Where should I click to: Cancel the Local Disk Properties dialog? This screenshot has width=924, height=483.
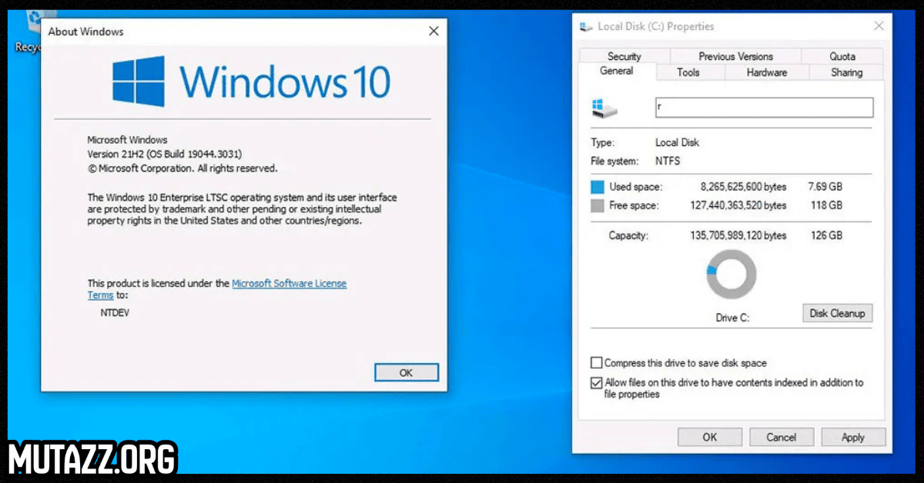[x=781, y=437]
